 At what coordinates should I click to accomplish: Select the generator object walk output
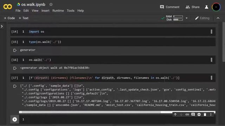(x=55, y=68)
